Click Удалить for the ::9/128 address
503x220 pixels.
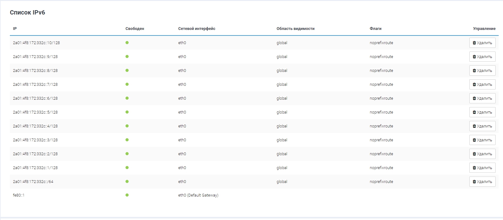tap(482, 57)
